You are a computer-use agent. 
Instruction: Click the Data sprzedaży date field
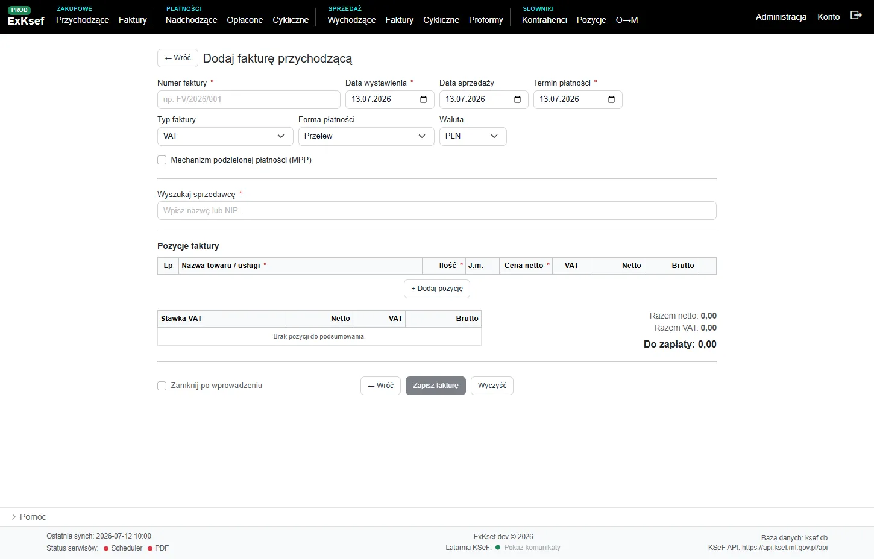pyautogui.click(x=484, y=99)
